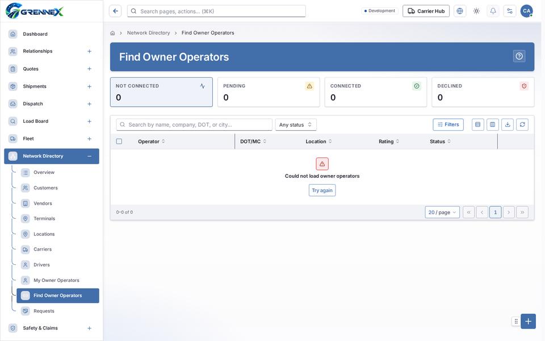This screenshot has width=545, height=341.
Task: Click the search by name field
Action: (x=194, y=124)
